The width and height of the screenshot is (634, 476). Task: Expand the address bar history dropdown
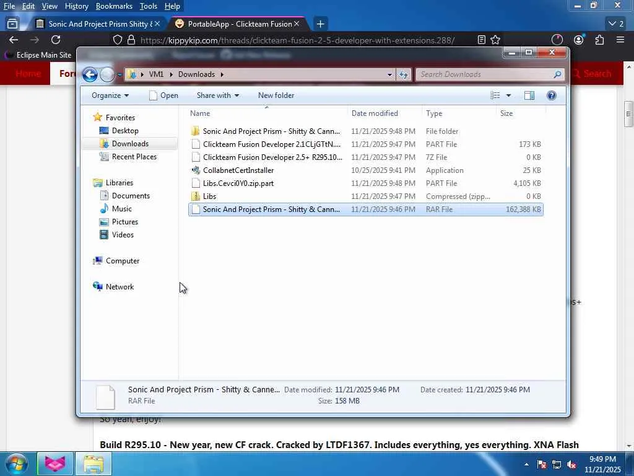(389, 74)
